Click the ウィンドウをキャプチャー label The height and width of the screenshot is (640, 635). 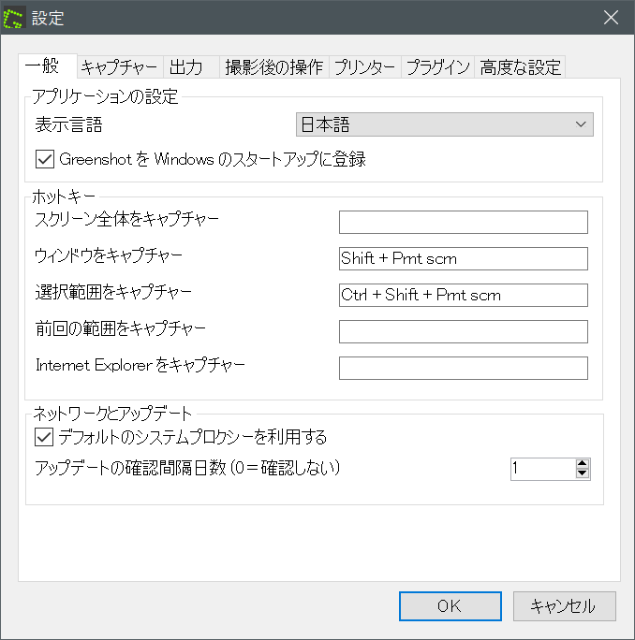[109, 256]
